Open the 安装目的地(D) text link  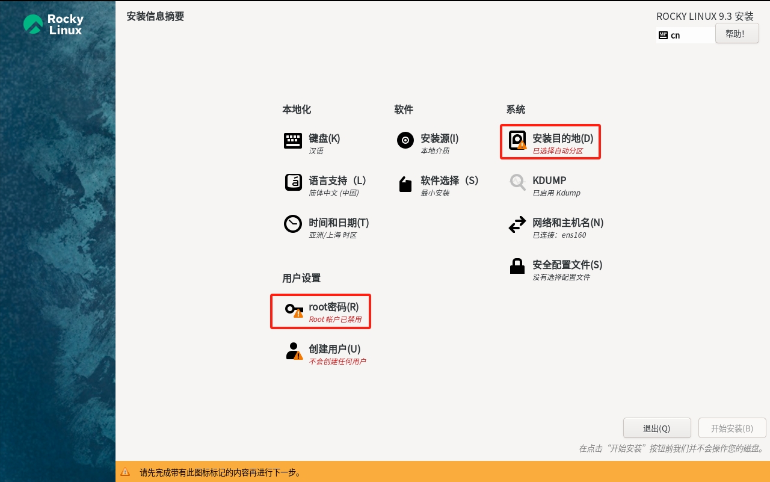(563, 138)
